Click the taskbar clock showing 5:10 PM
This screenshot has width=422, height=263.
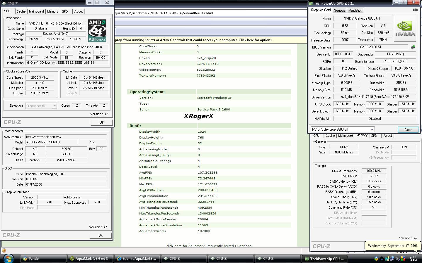(x=413, y=259)
